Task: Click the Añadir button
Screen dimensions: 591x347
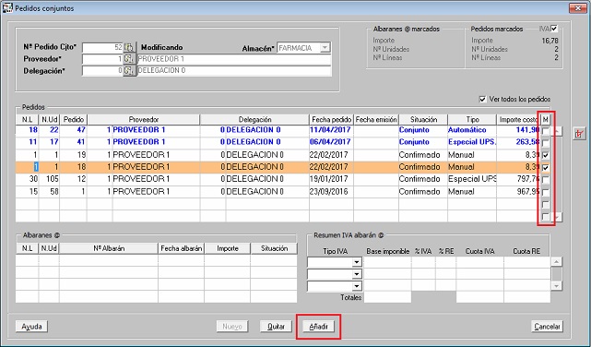Action: point(318,327)
